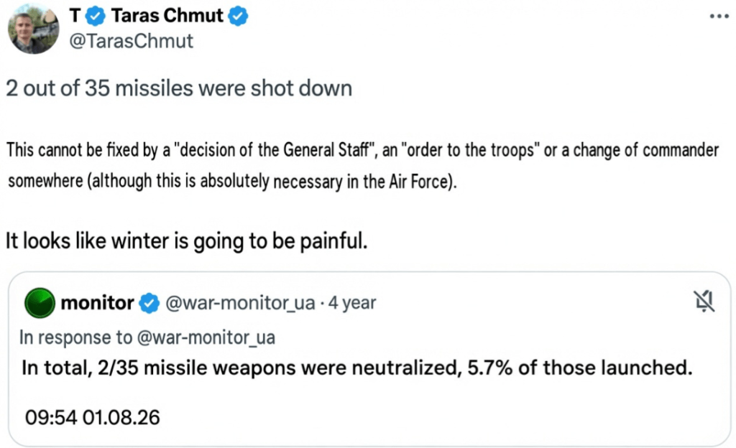Open the green radar monitor avatar
The width and height of the screenshot is (736, 448).
pos(40,303)
